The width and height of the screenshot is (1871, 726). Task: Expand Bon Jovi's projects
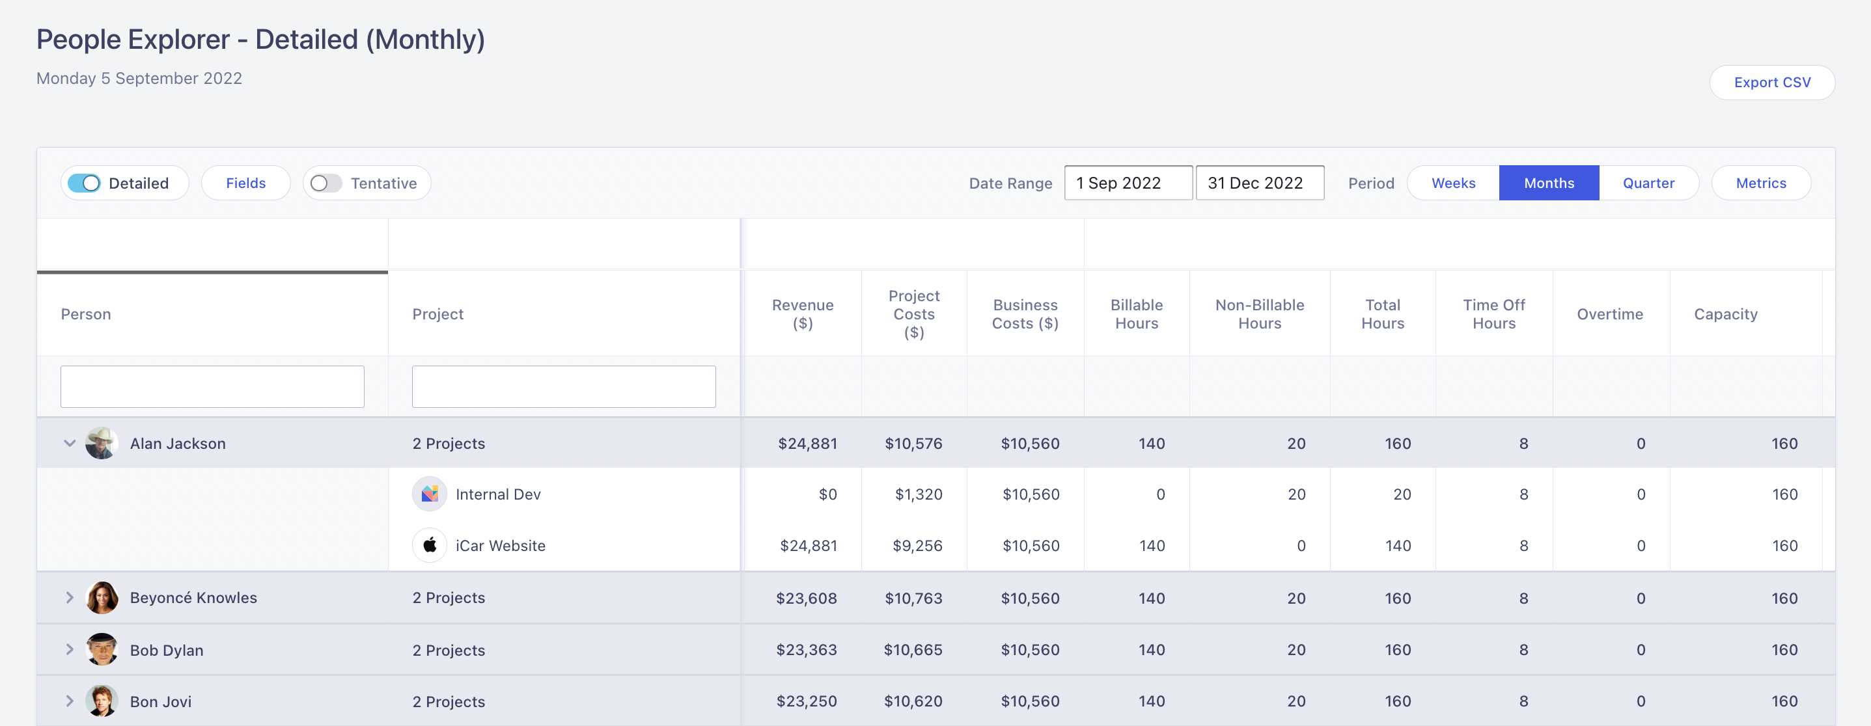pos(69,701)
